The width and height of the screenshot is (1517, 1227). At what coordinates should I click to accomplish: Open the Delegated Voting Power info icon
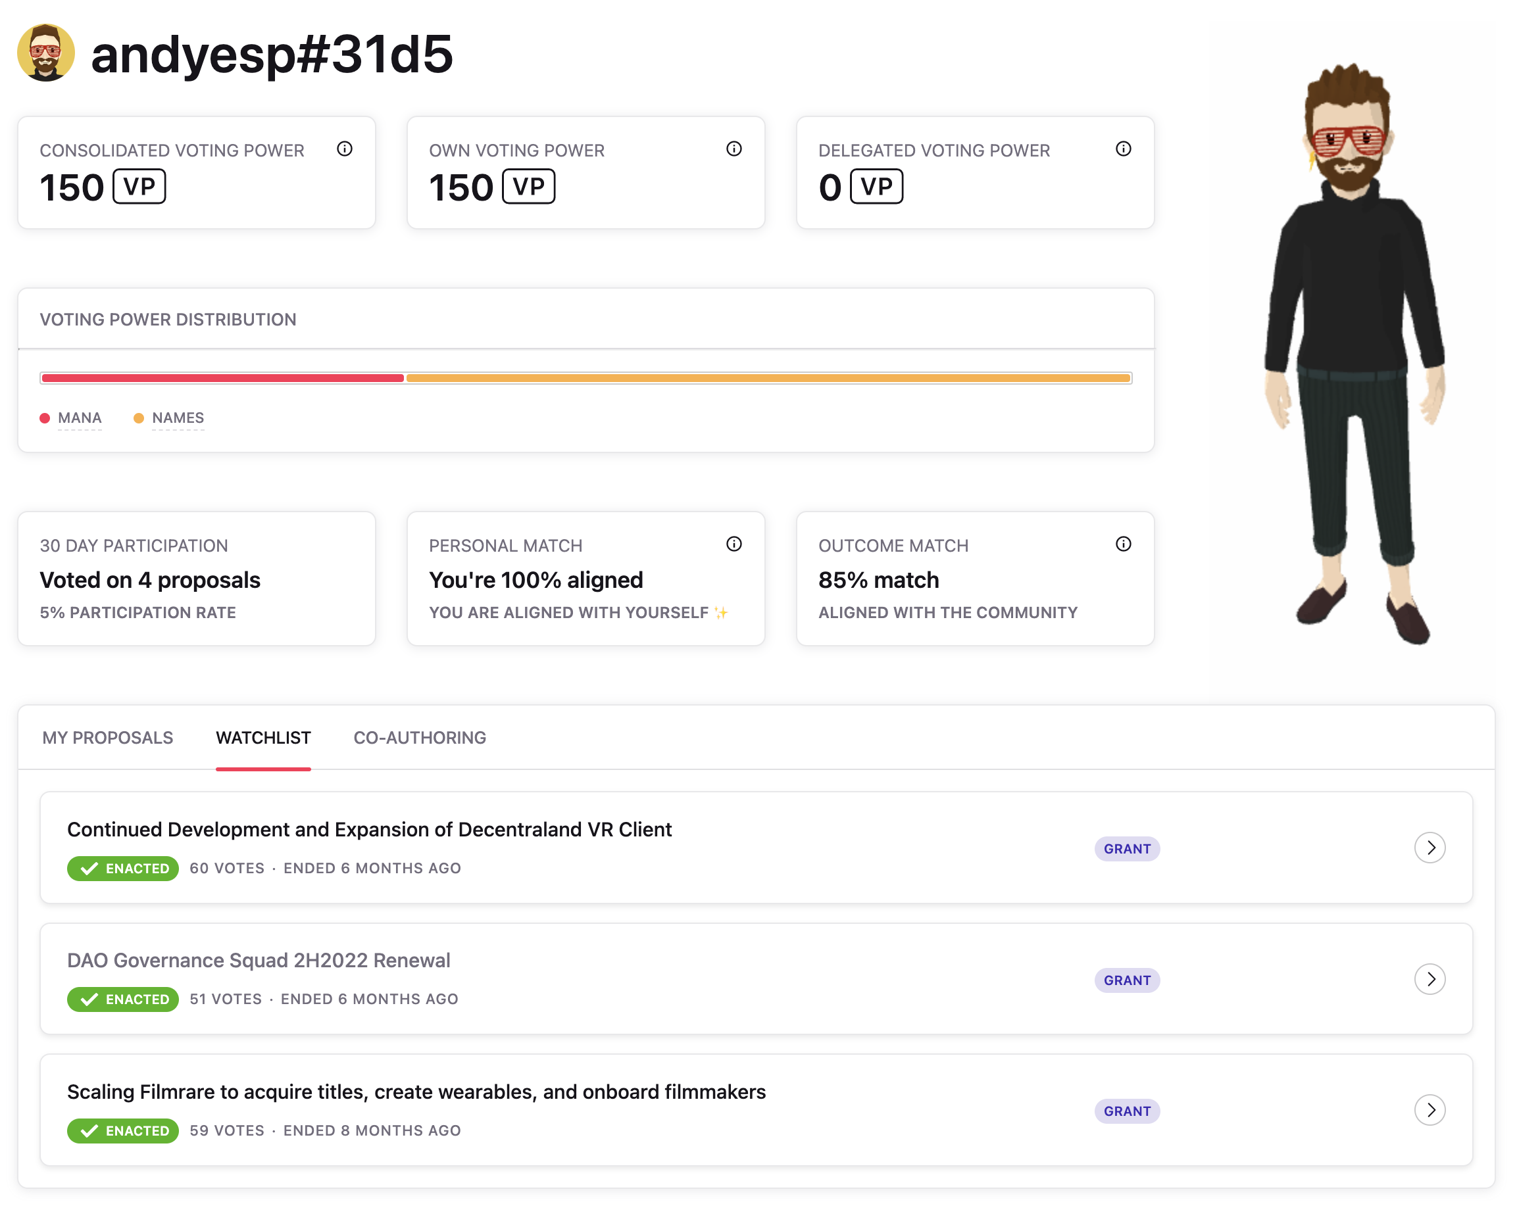[1124, 149]
